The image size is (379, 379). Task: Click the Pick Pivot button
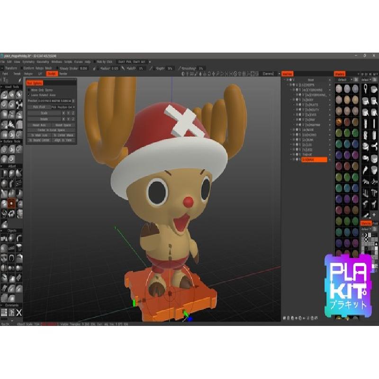pyautogui.click(x=39, y=107)
